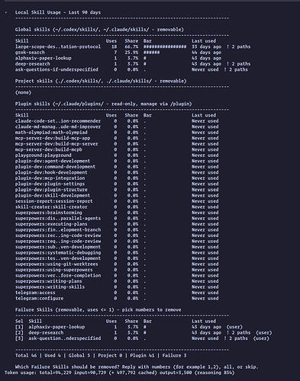Select '33 days ago' last-used value

point(206,46)
